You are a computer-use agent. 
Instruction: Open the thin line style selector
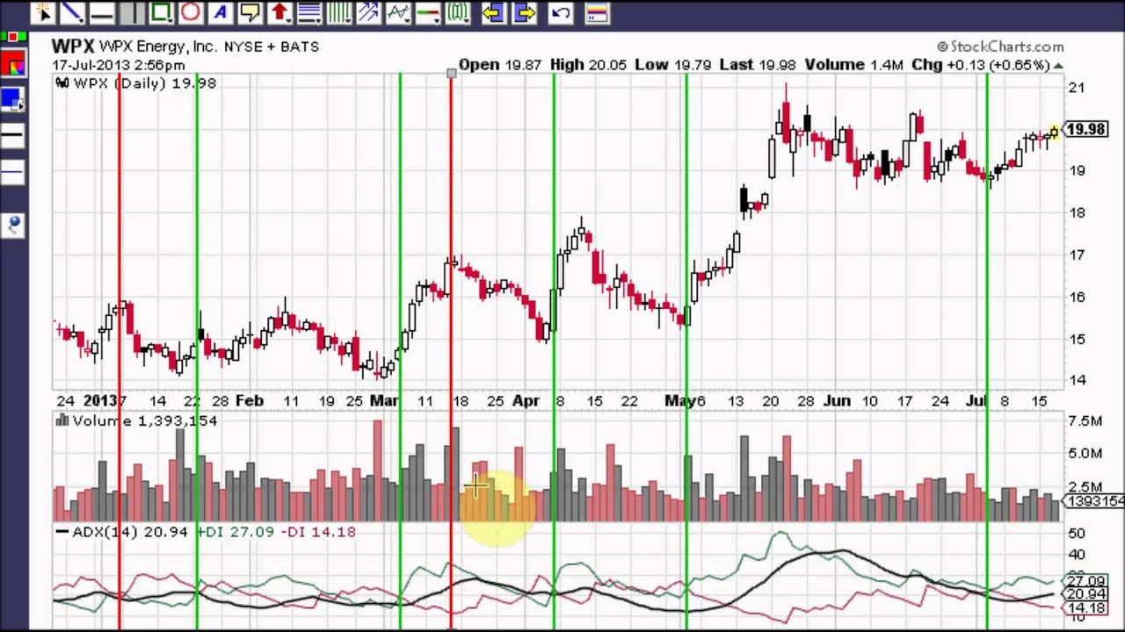coord(13,172)
